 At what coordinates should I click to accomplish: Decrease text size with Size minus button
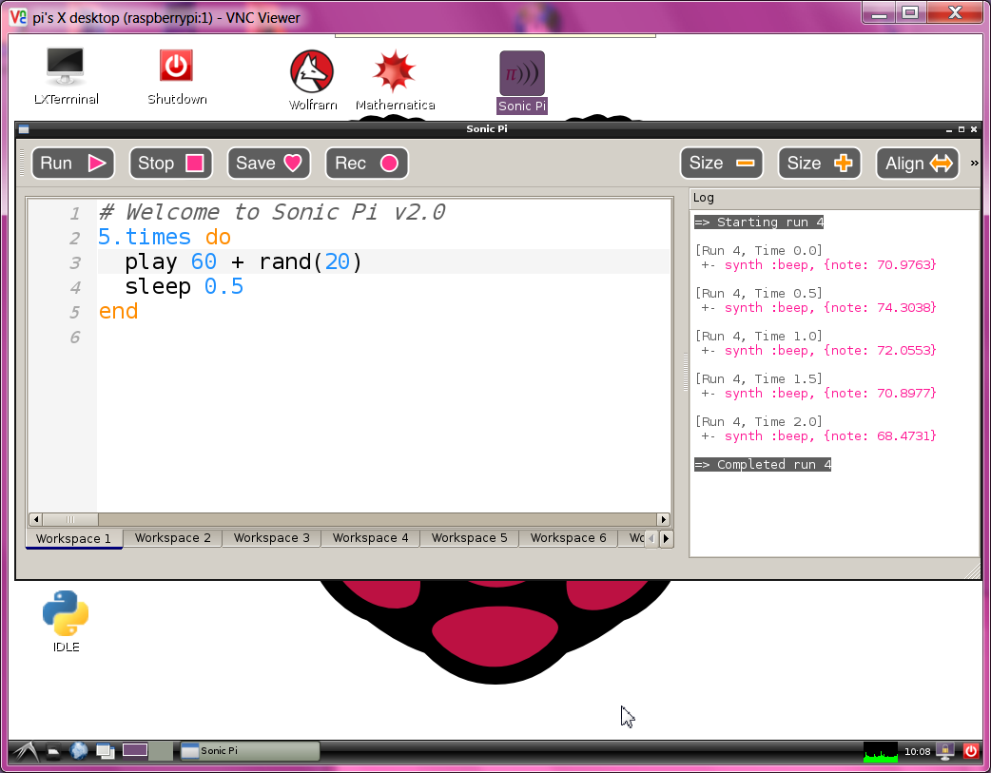point(721,164)
